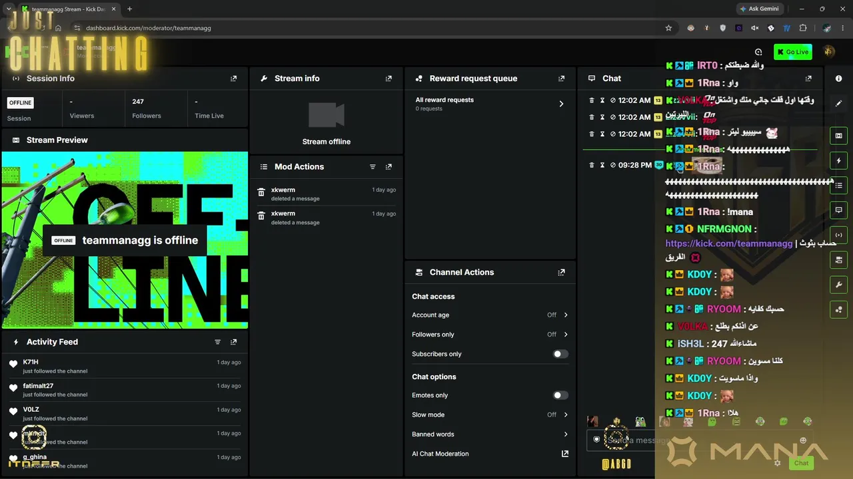
Task: Click the green Chat send button
Action: [x=801, y=463]
